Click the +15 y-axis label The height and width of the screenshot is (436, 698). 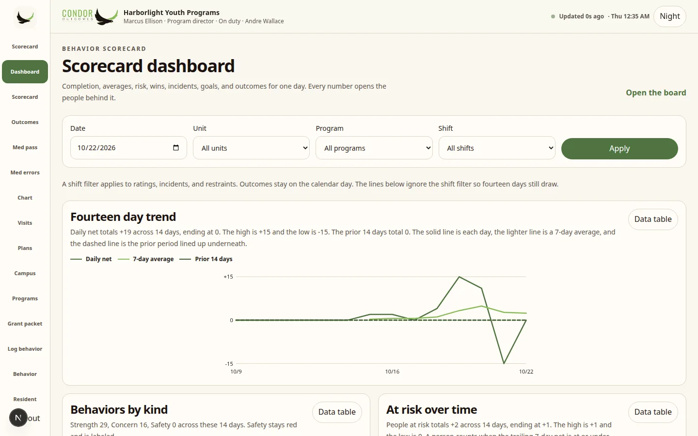pos(228,277)
